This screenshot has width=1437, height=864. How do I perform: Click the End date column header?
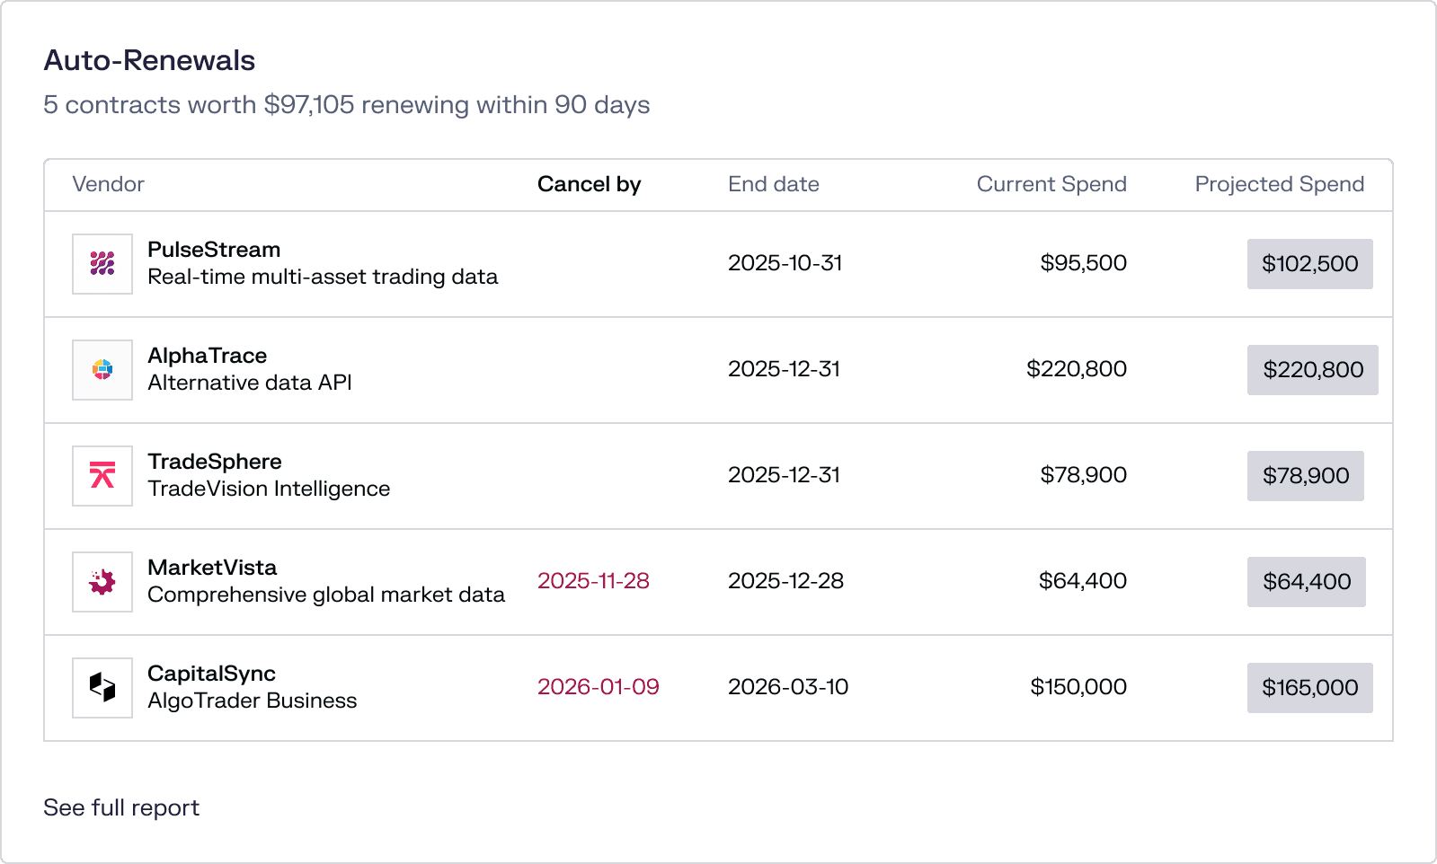point(773,184)
